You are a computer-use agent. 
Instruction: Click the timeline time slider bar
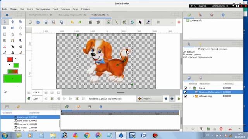point(120,113)
